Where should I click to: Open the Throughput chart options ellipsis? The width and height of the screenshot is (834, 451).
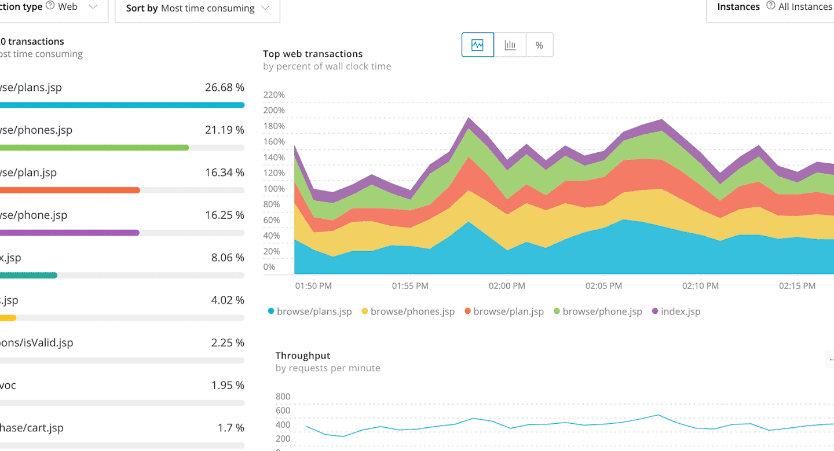pyautogui.click(x=831, y=360)
